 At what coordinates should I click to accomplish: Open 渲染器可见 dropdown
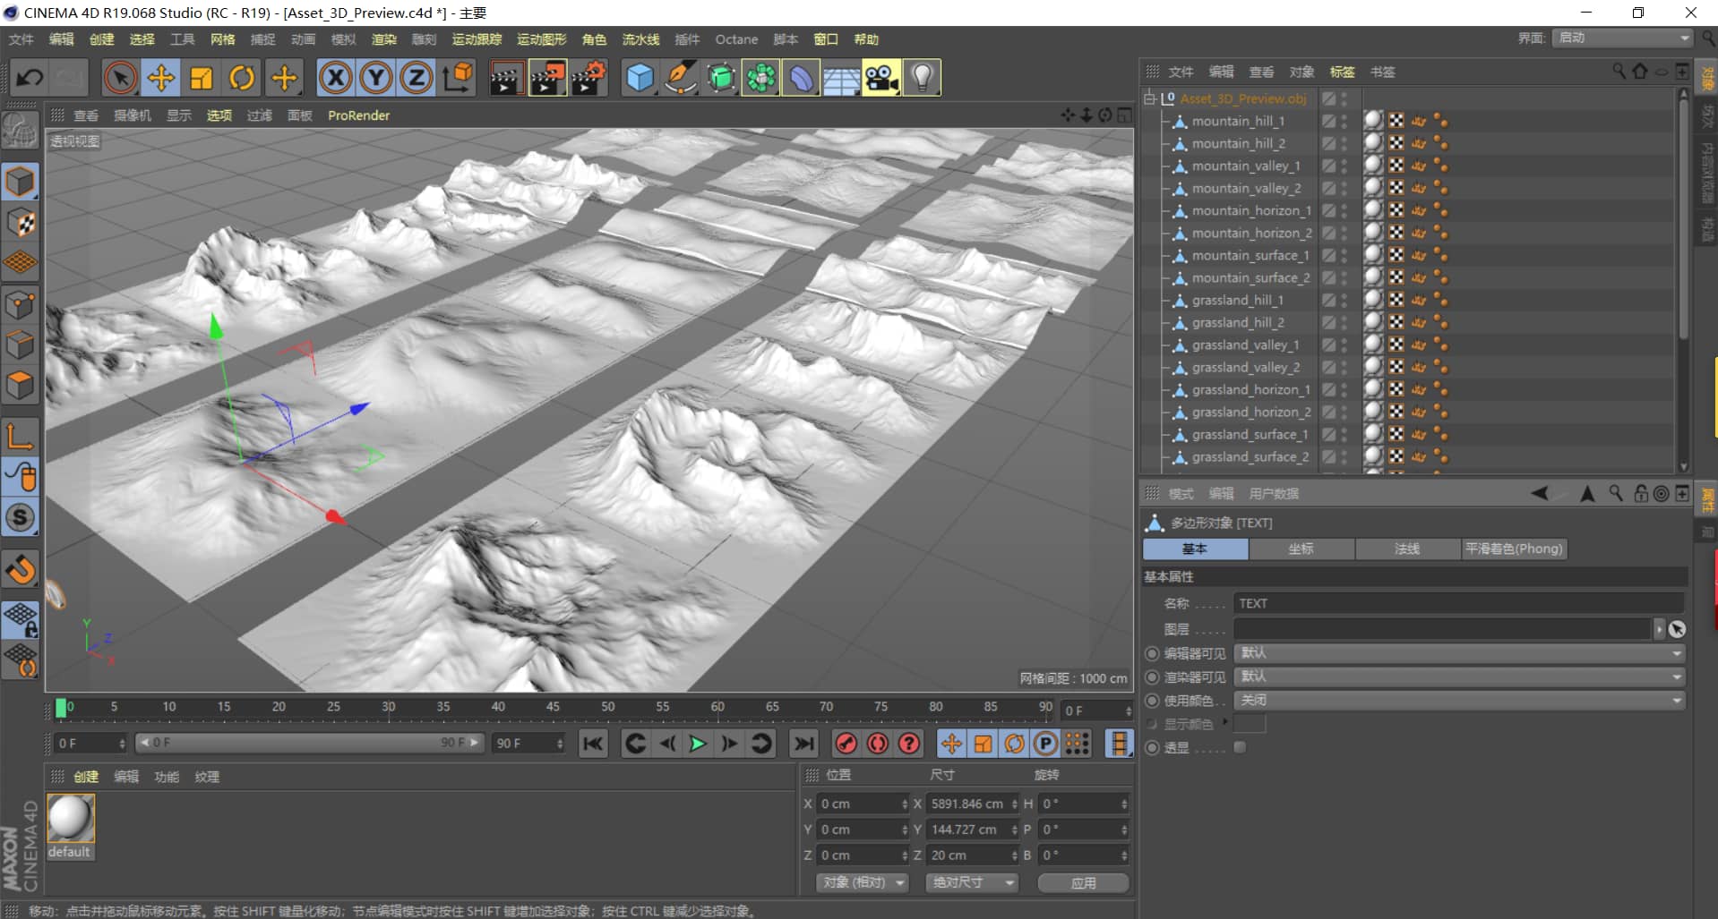point(1459,676)
